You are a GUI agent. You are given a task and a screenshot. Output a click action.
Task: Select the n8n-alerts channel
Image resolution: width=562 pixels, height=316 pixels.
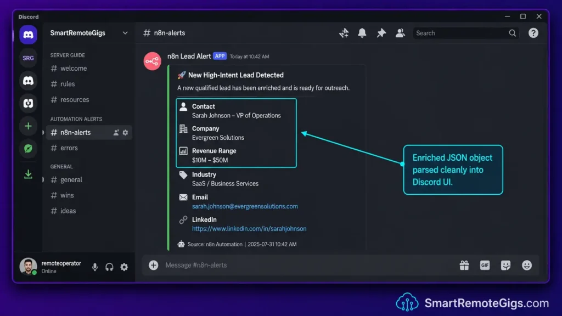tap(88, 133)
